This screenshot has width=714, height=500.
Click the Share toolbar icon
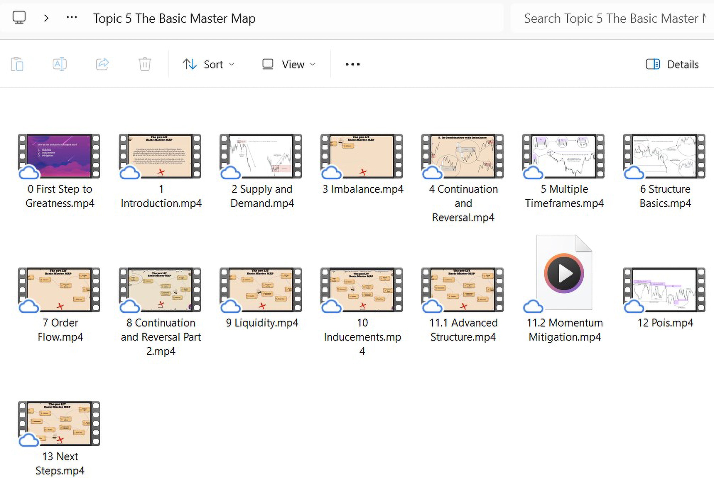click(102, 64)
